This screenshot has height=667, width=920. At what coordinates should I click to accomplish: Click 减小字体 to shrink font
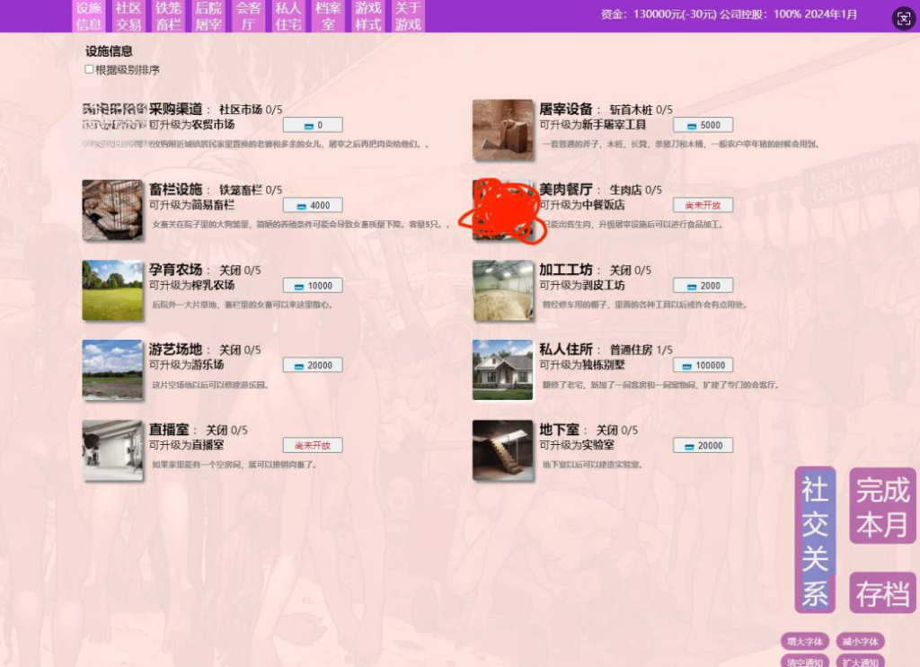[x=860, y=642]
